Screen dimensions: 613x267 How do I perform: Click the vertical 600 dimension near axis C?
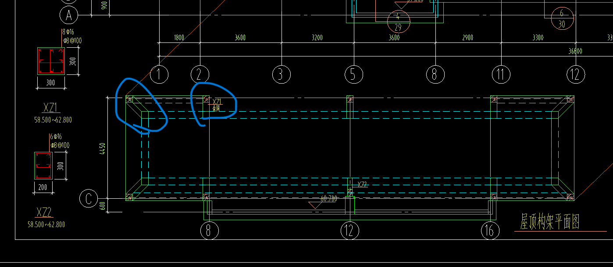103,206
